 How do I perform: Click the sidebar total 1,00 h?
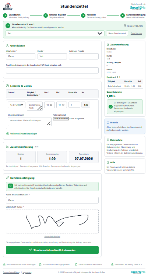tap(111, 96)
